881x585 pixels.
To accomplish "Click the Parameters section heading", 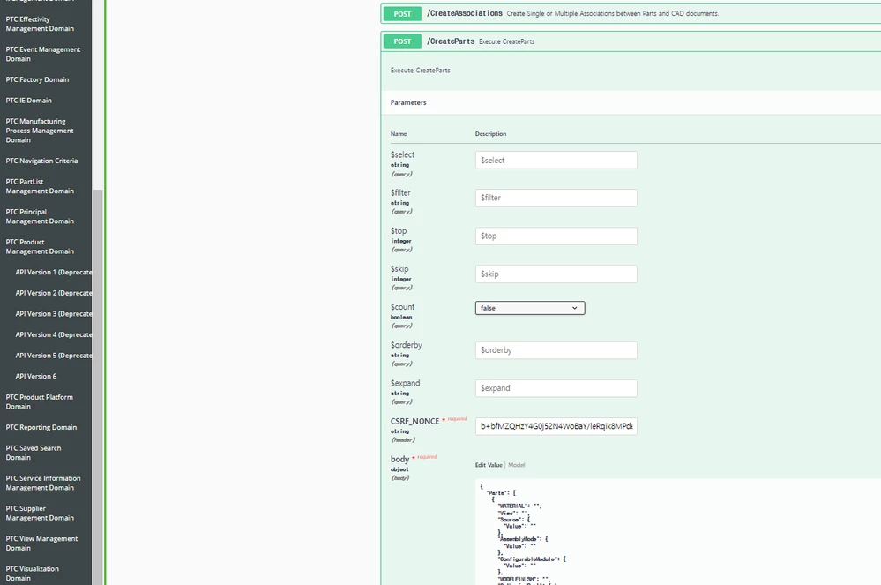I will pyautogui.click(x=408, y=103).
